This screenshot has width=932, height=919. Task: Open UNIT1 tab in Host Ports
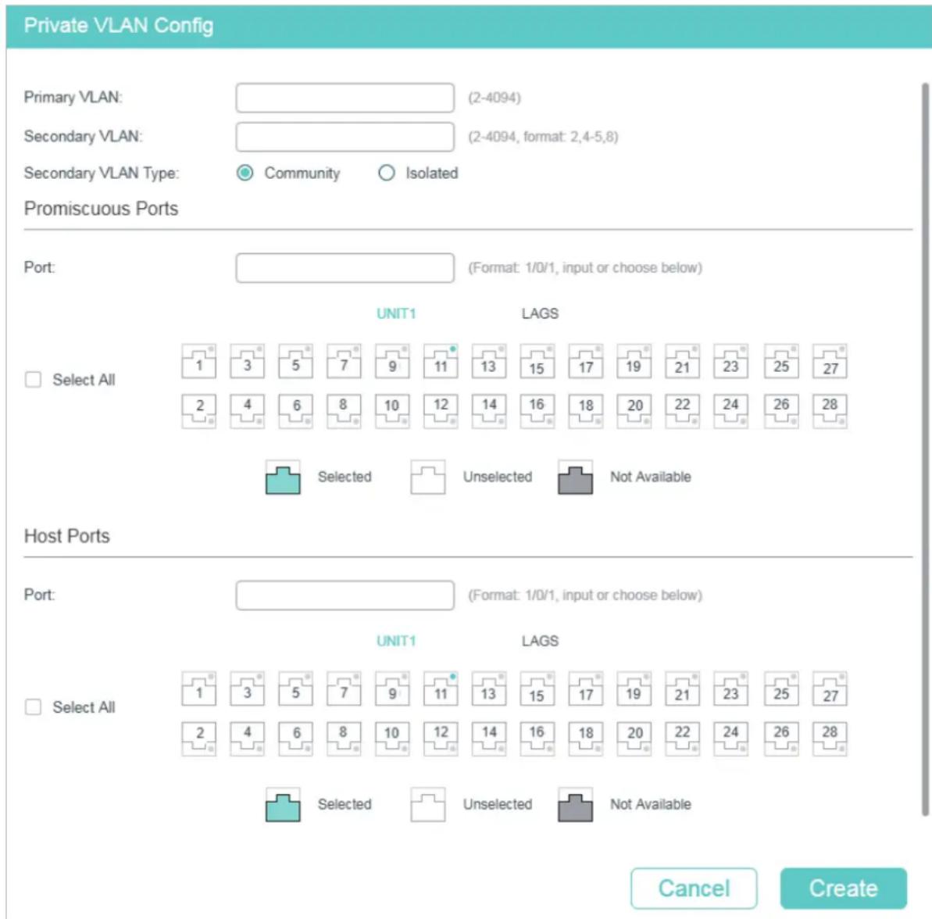pos(396,641)
